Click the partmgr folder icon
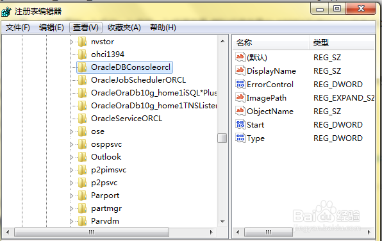The image size is (382, 241). click(82, 208)
